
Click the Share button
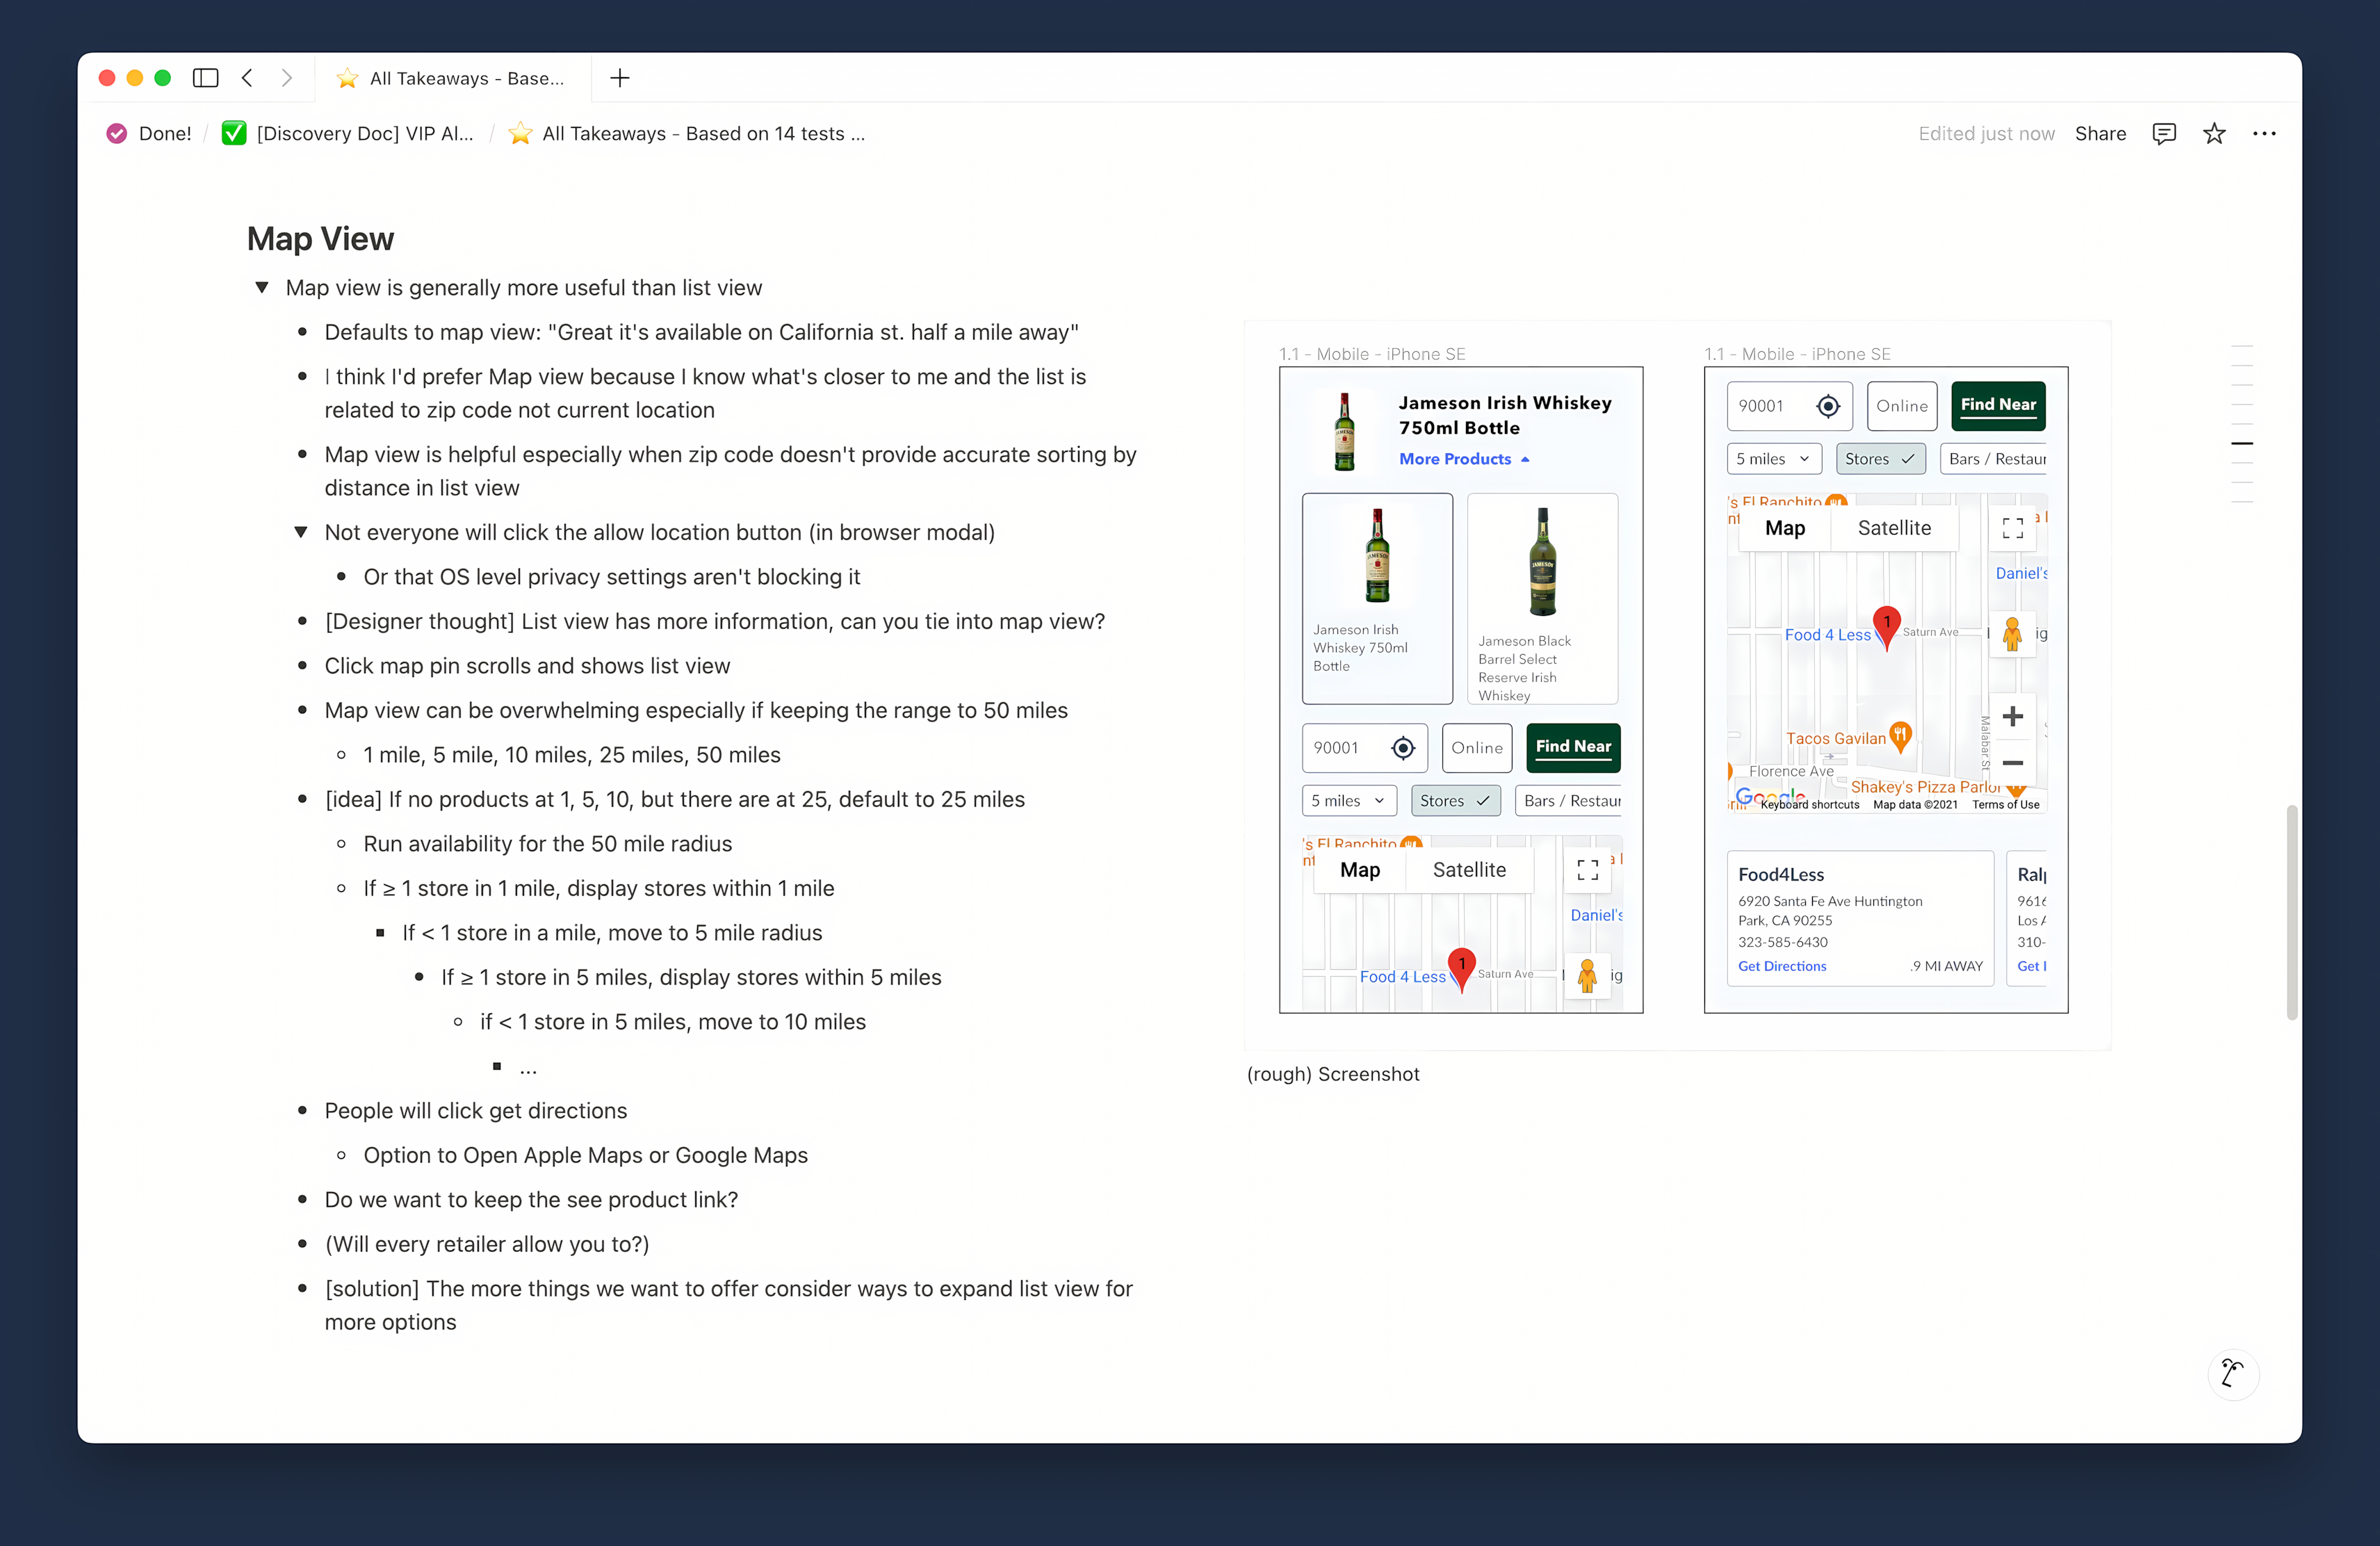tap(2099, 133)
